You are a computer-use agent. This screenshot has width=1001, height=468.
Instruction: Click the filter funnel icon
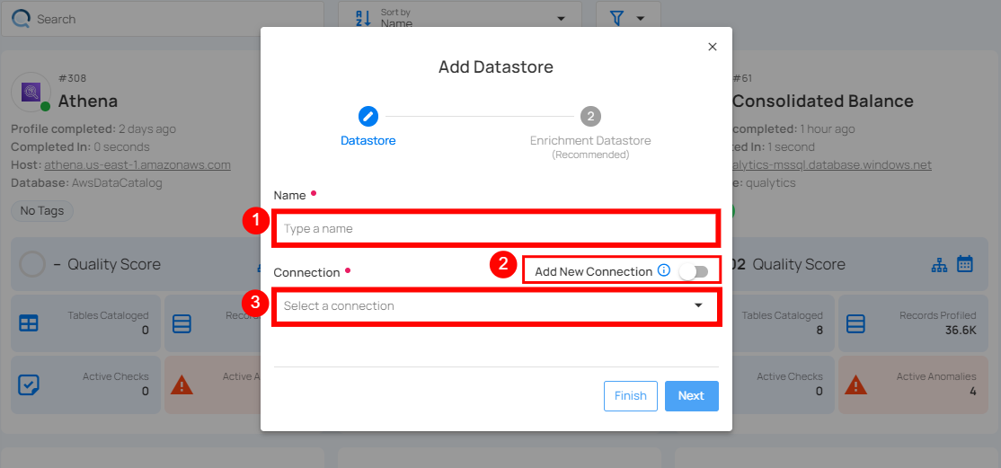[617, 19]
